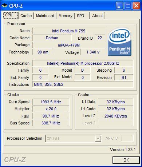Go to the About tab
Viewport: 142px width, 167px height.
point(98,16)
